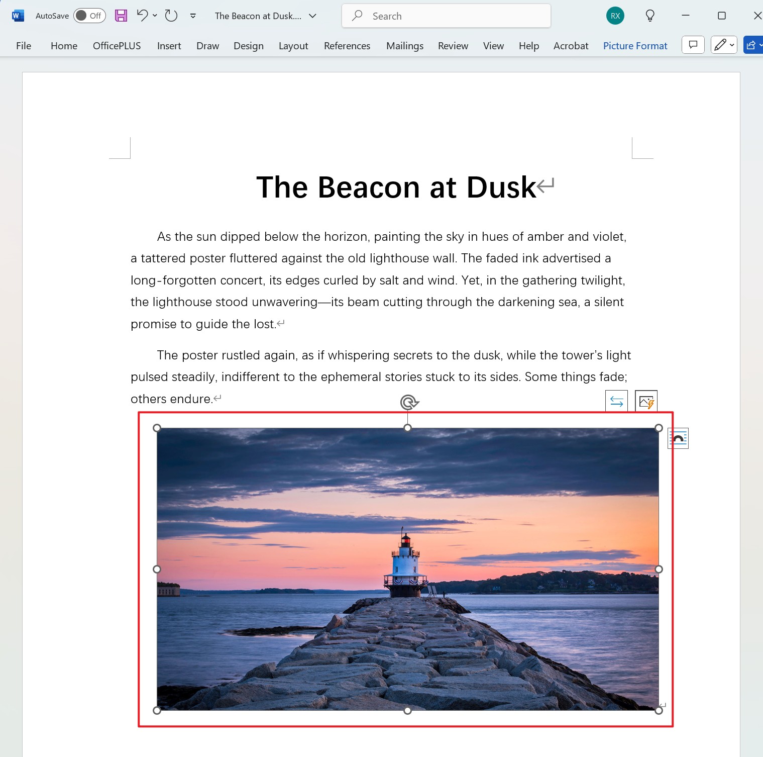Click the picture's right-middle resize handle
The height and width of the screenshot is (757, 763).
point(659,569)
